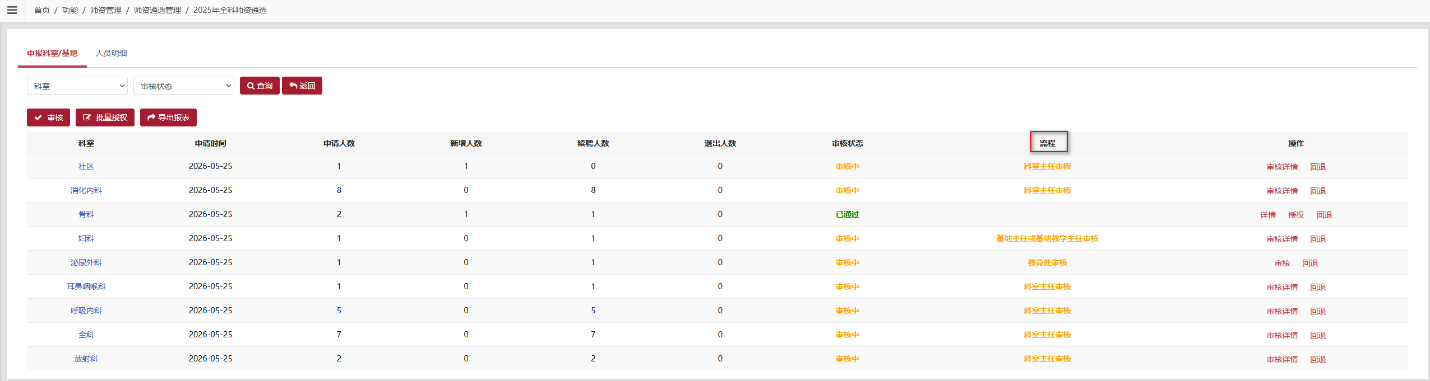Click 审核详情 in the 耳鼻咽喉科 row
Screen dimensions: 1430x381
(1283, 287)
